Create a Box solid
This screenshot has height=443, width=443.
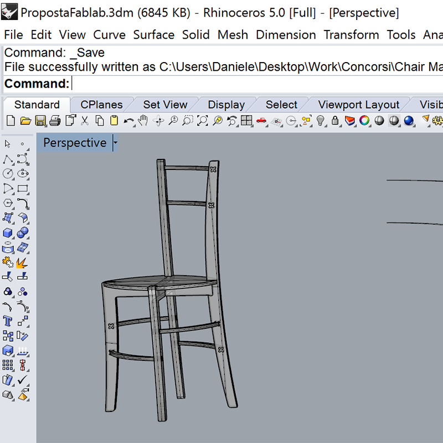click(8, 233)
